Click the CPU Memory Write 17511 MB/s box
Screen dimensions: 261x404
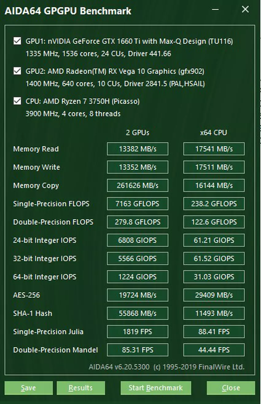[x=214, y=167]
